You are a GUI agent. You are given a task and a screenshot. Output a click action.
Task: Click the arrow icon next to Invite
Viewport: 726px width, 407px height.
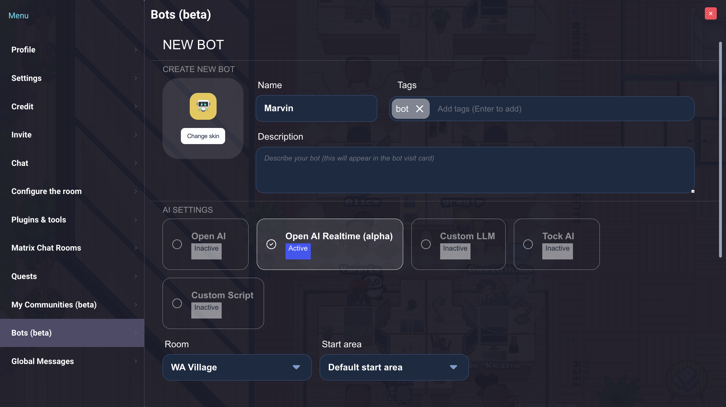(x=136, y=135)
